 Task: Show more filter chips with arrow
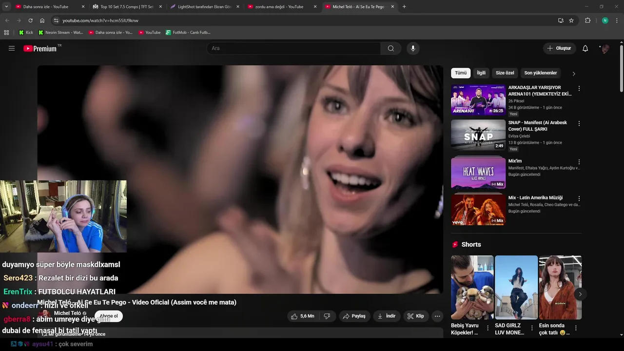point(574,74)
